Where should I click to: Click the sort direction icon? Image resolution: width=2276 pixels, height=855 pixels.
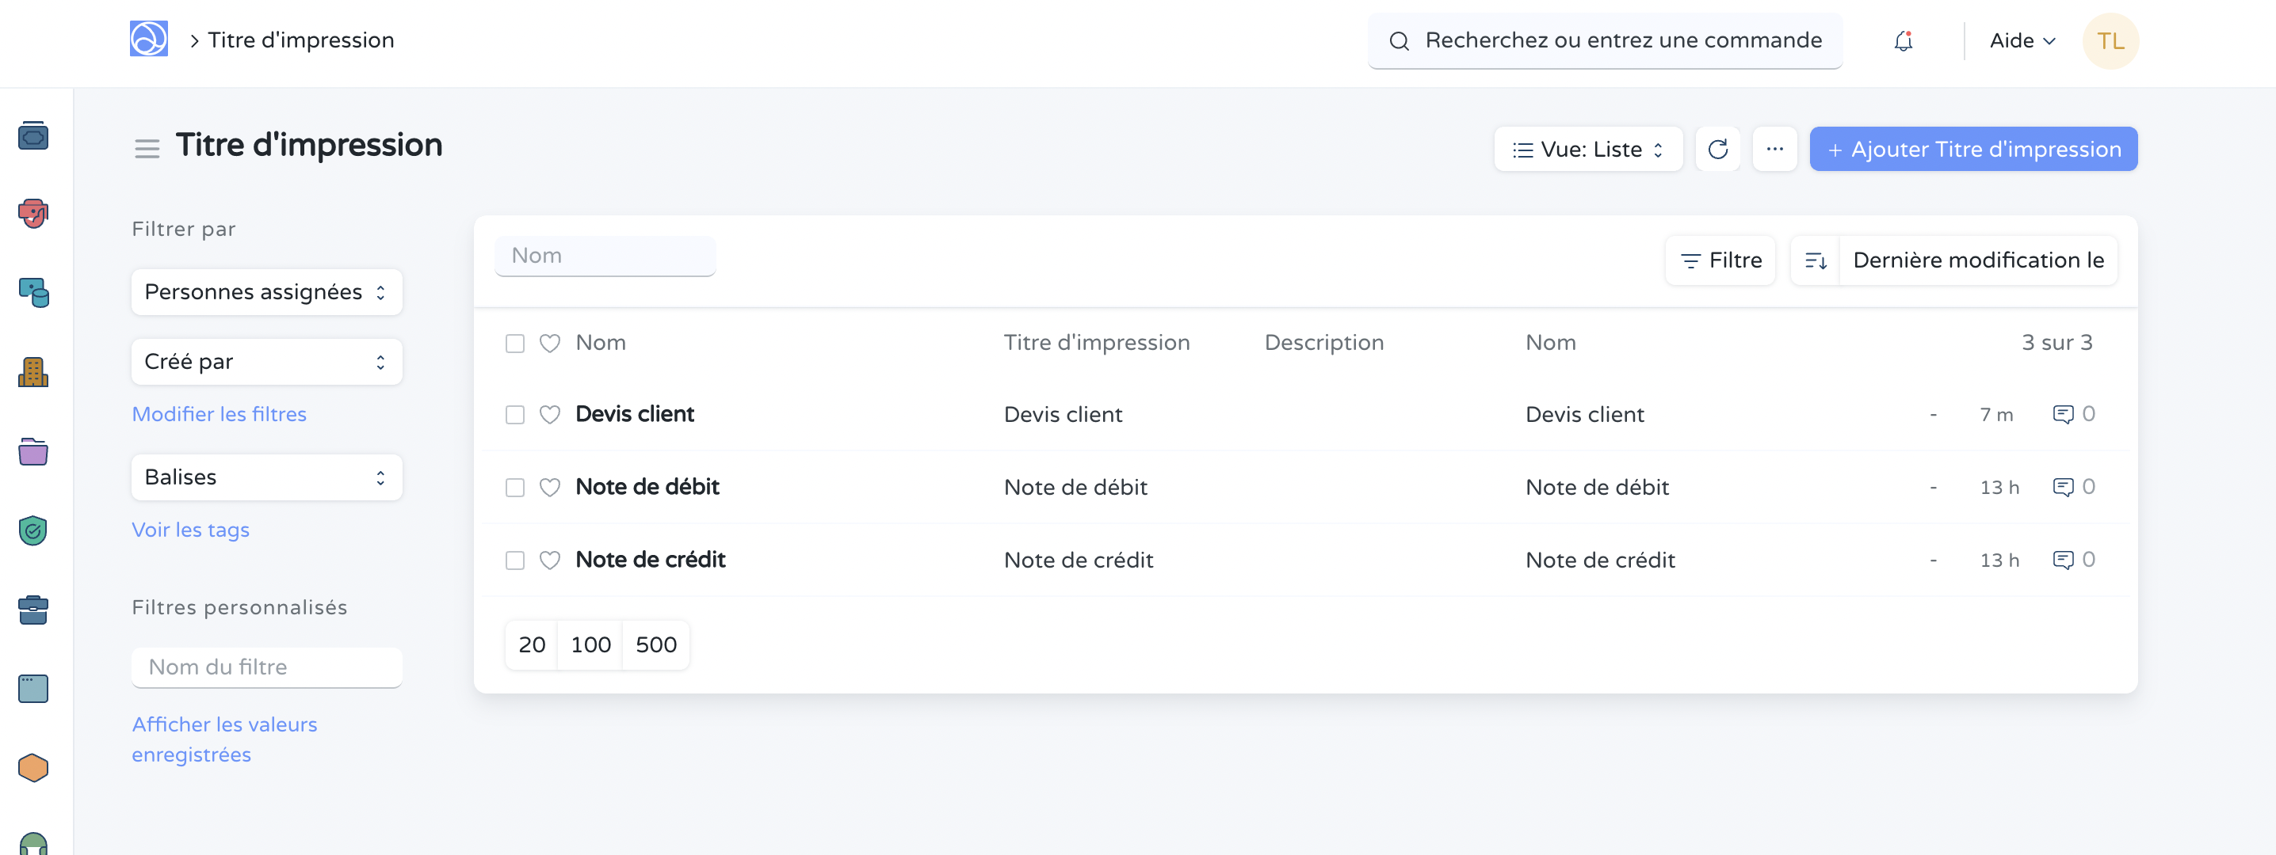point(1815,260)
